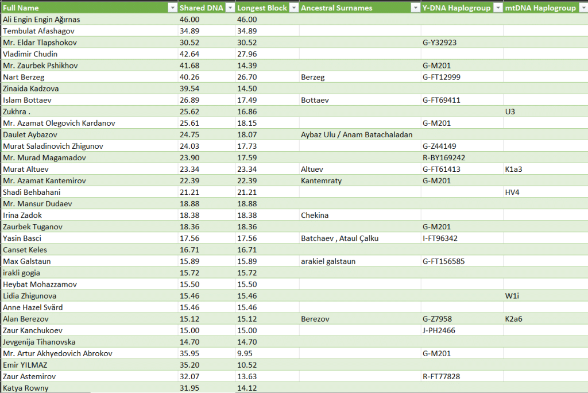Select the Nart Berzeg name cell
588x393 pixels.
point(24,77)
